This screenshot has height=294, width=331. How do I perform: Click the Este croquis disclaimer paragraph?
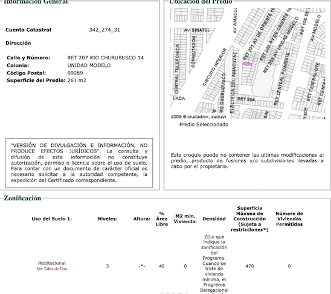(x=247, y=161)
